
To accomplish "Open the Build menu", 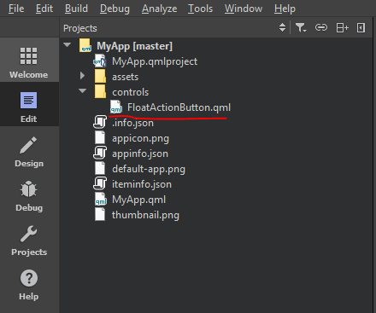I will click(76, 9).
